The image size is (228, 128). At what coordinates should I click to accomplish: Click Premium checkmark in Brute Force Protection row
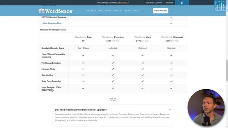[x=113, y=81]
